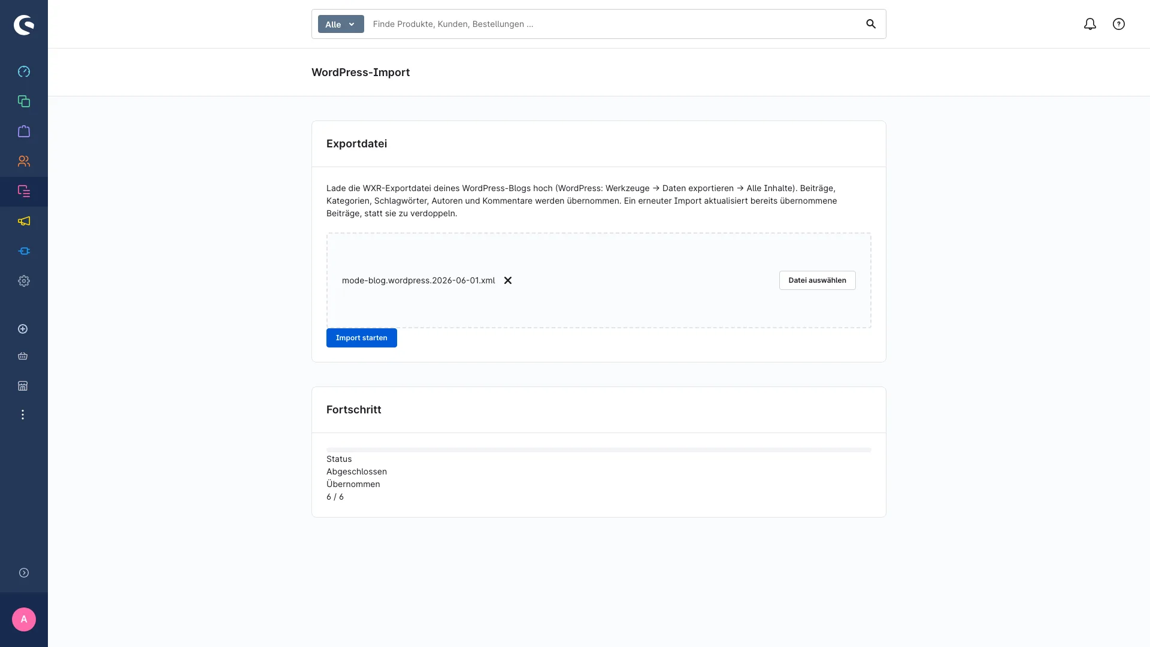1150x647 pixels.
Task: Open the Extensions plug icon
Action: click(x=24, y=252)
